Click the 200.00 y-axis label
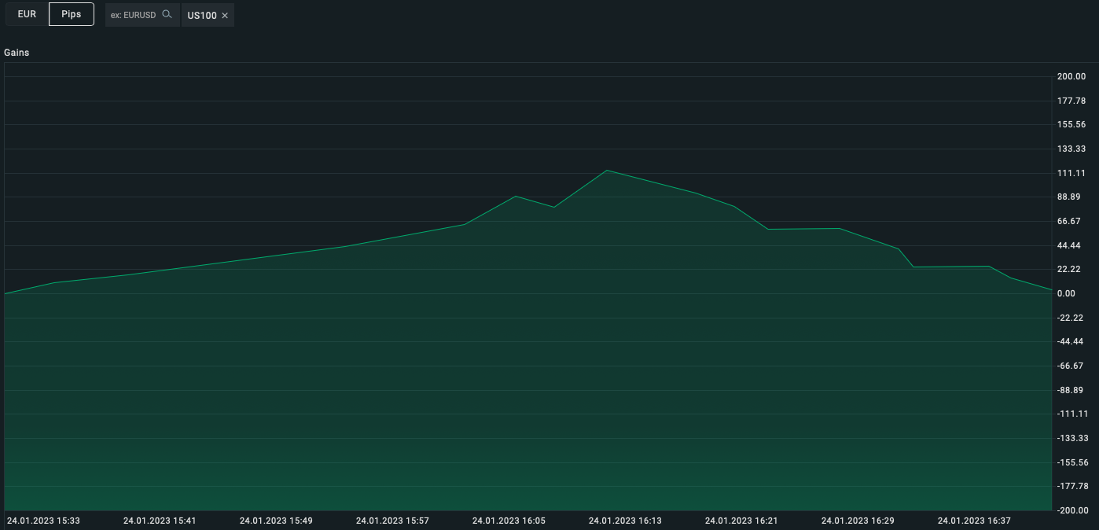 click(x=1071, y=76)
